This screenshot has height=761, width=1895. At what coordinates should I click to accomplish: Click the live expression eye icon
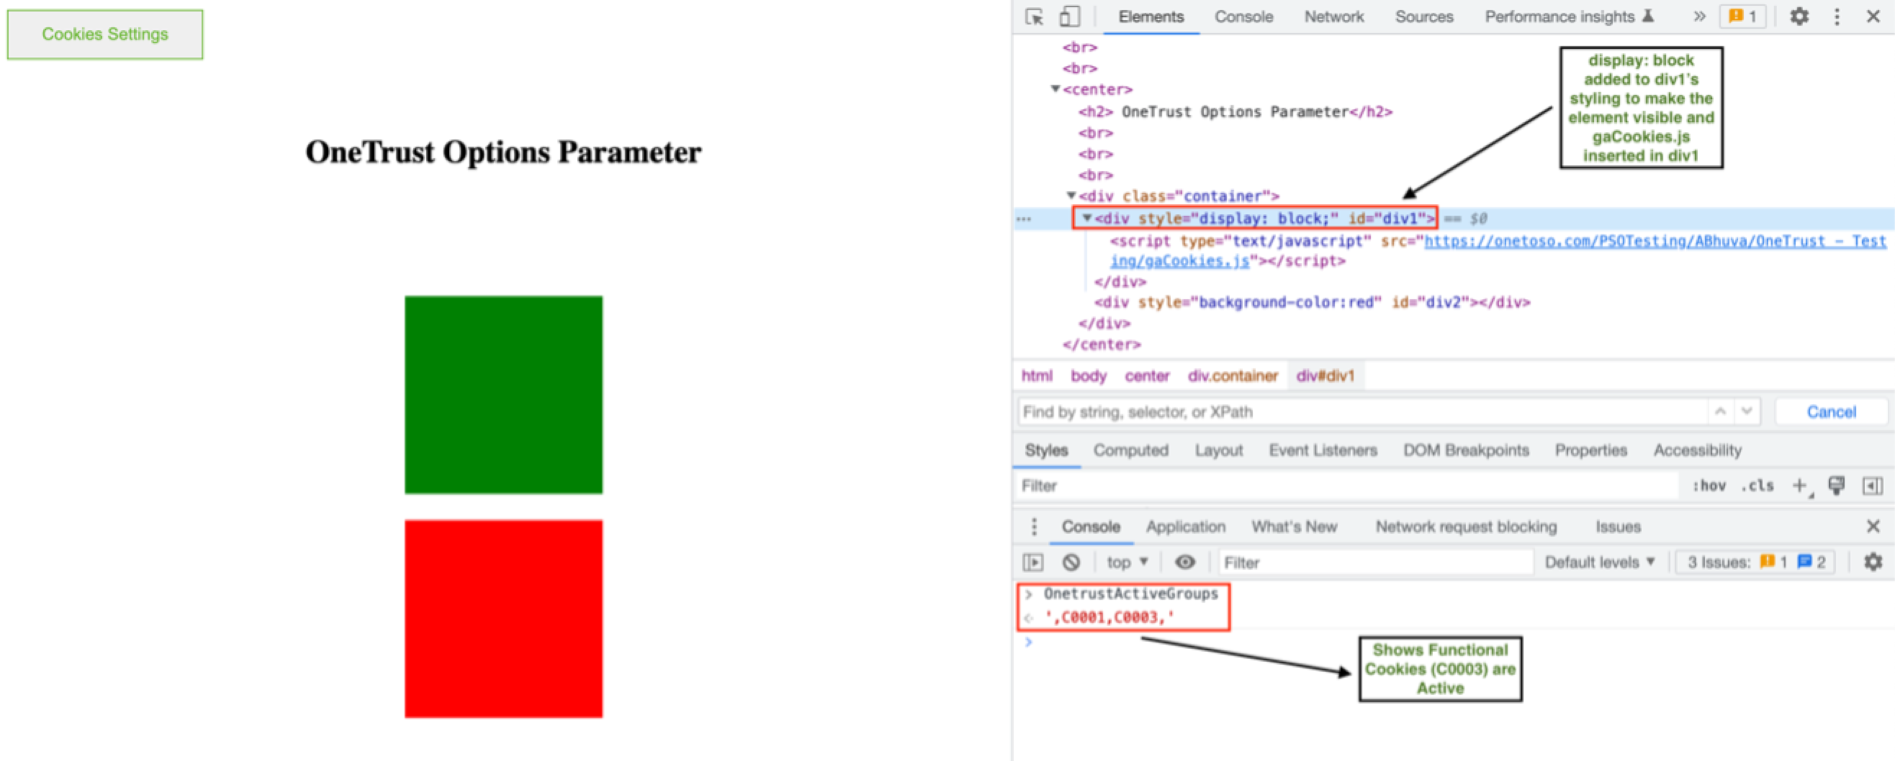coord(1185,562)
